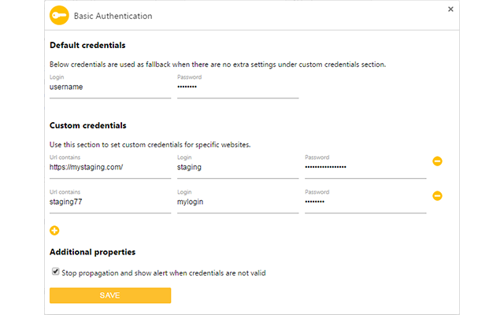Edit Login field containing 'mylogin'
The width and height of the screenshot is (504, 315).
pyautogui.click(x=238, y=202)
